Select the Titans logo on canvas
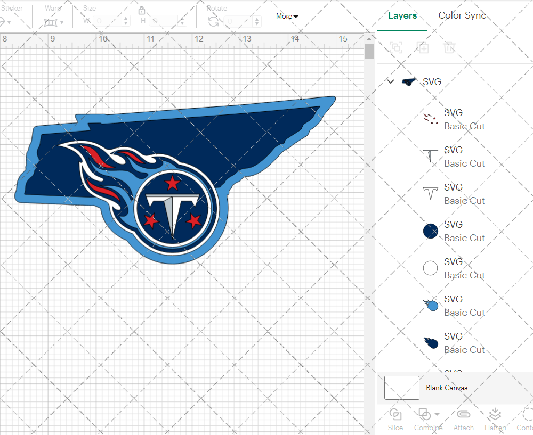Viewport: 533px width, 435px height. (175, 180)
